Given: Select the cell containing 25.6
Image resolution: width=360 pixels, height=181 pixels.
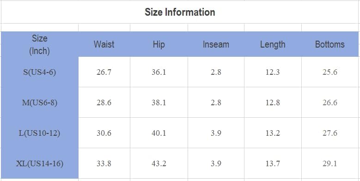Looking at the screenshot, I should point(330,72).
